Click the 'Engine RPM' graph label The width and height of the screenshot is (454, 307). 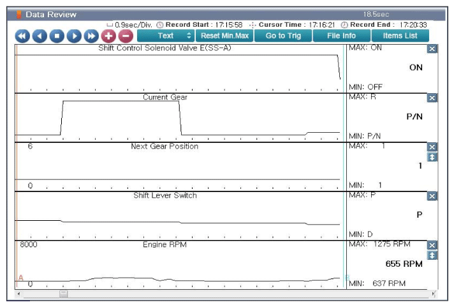point(165,244)
